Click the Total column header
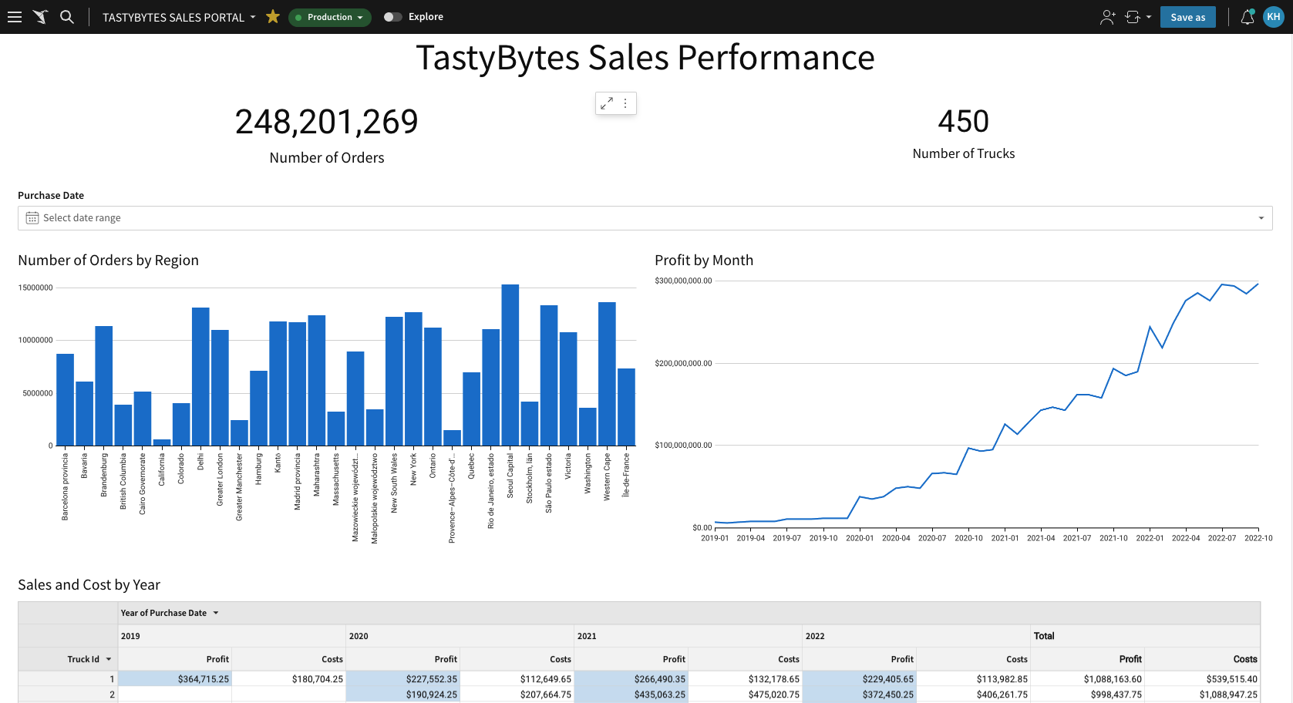The width and height of the screenshot is (1293, 703). pyautogui.click(x=1044, y=636)
